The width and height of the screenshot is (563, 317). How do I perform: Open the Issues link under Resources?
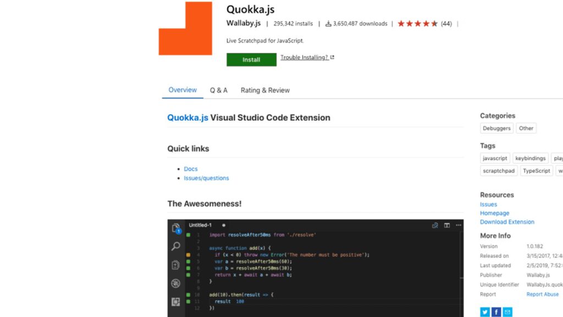[x=488, y=205]
